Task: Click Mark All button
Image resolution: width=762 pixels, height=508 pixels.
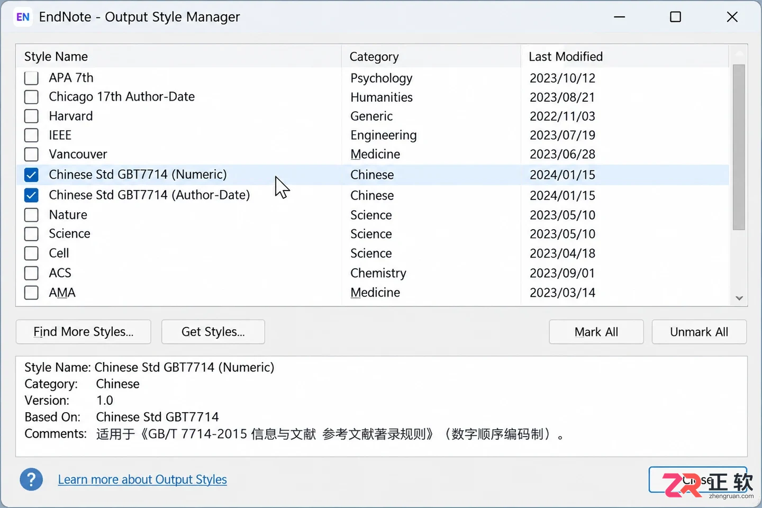Action: [x=596, y=332]
